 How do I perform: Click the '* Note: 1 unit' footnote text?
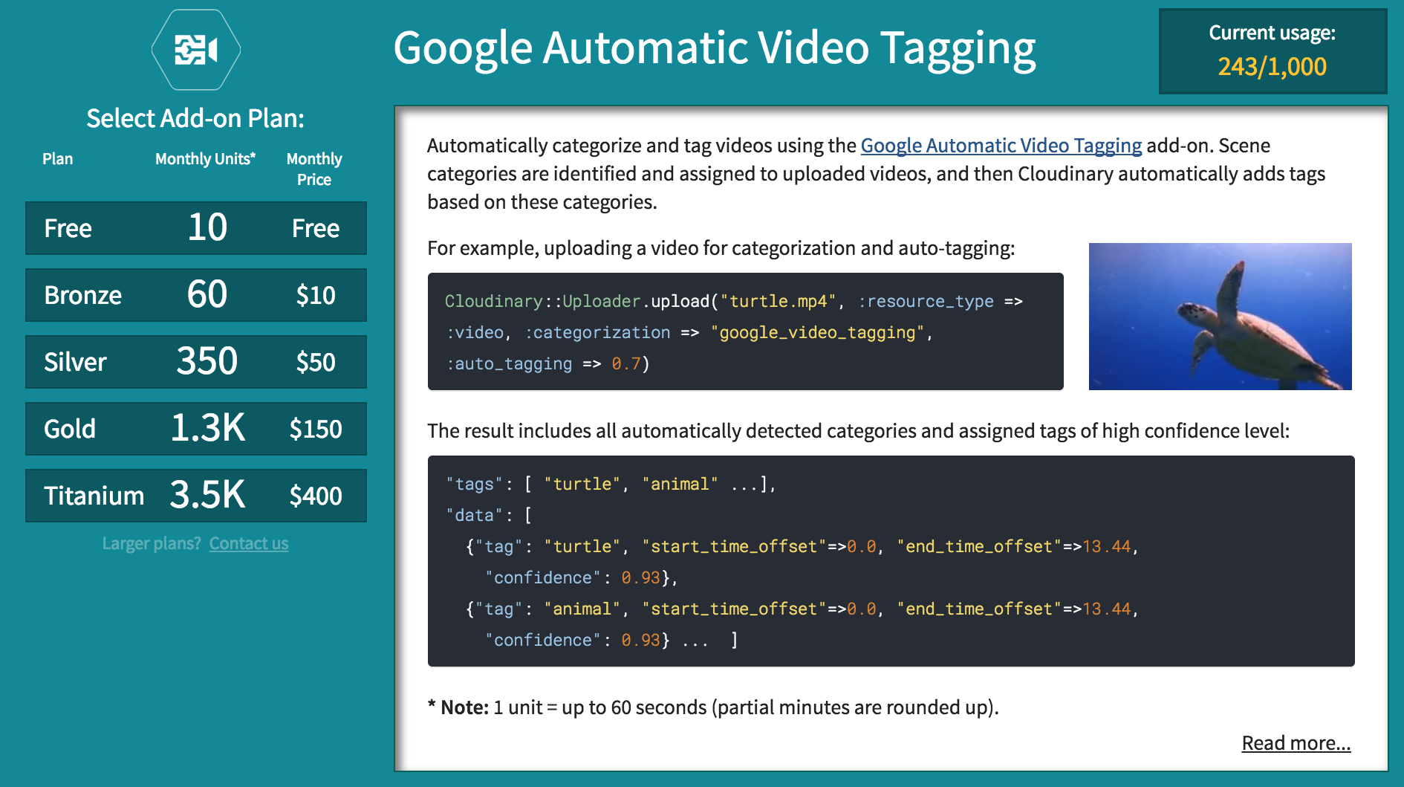pos(712,707)
